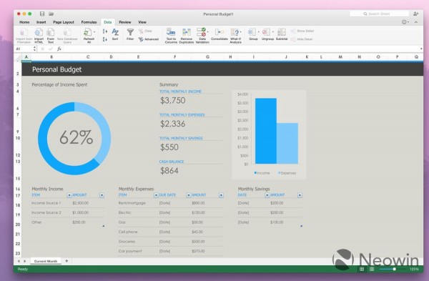Image resolution: width=429 pixels, height=281 pixels.
Task: Open Data Validation dropdown arrow
Action: click(x=208, y=32)
